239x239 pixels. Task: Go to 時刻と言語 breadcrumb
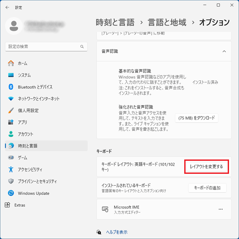click(x=115, y=23)
